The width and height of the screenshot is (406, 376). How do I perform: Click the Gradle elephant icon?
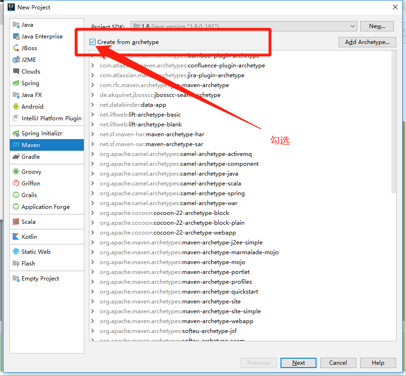pyautogui.click(x=16, y=157)
